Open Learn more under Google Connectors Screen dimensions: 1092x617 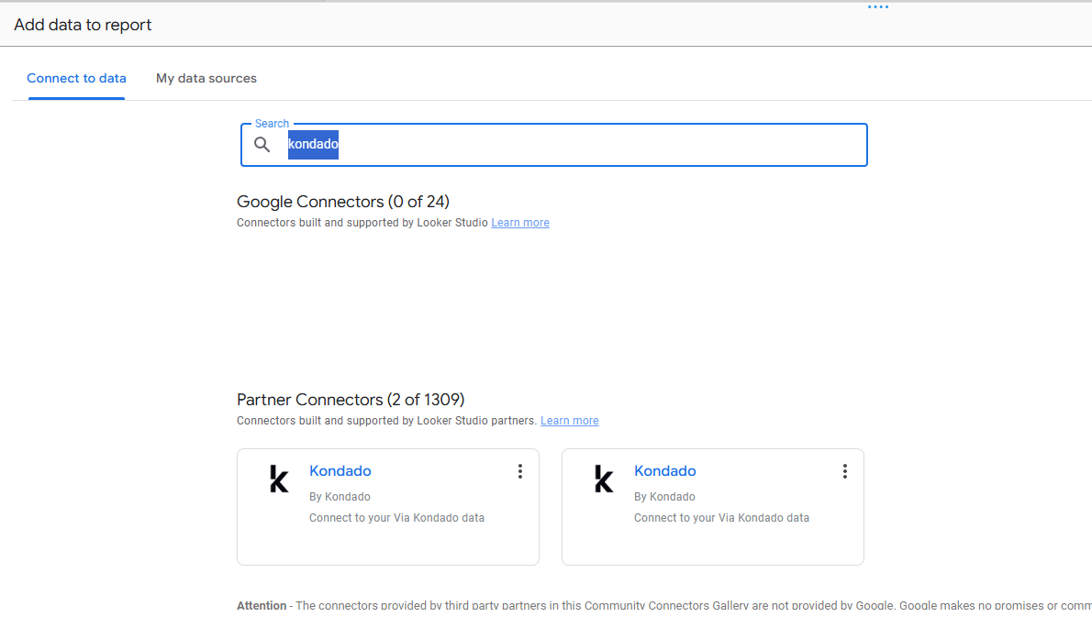519,222
